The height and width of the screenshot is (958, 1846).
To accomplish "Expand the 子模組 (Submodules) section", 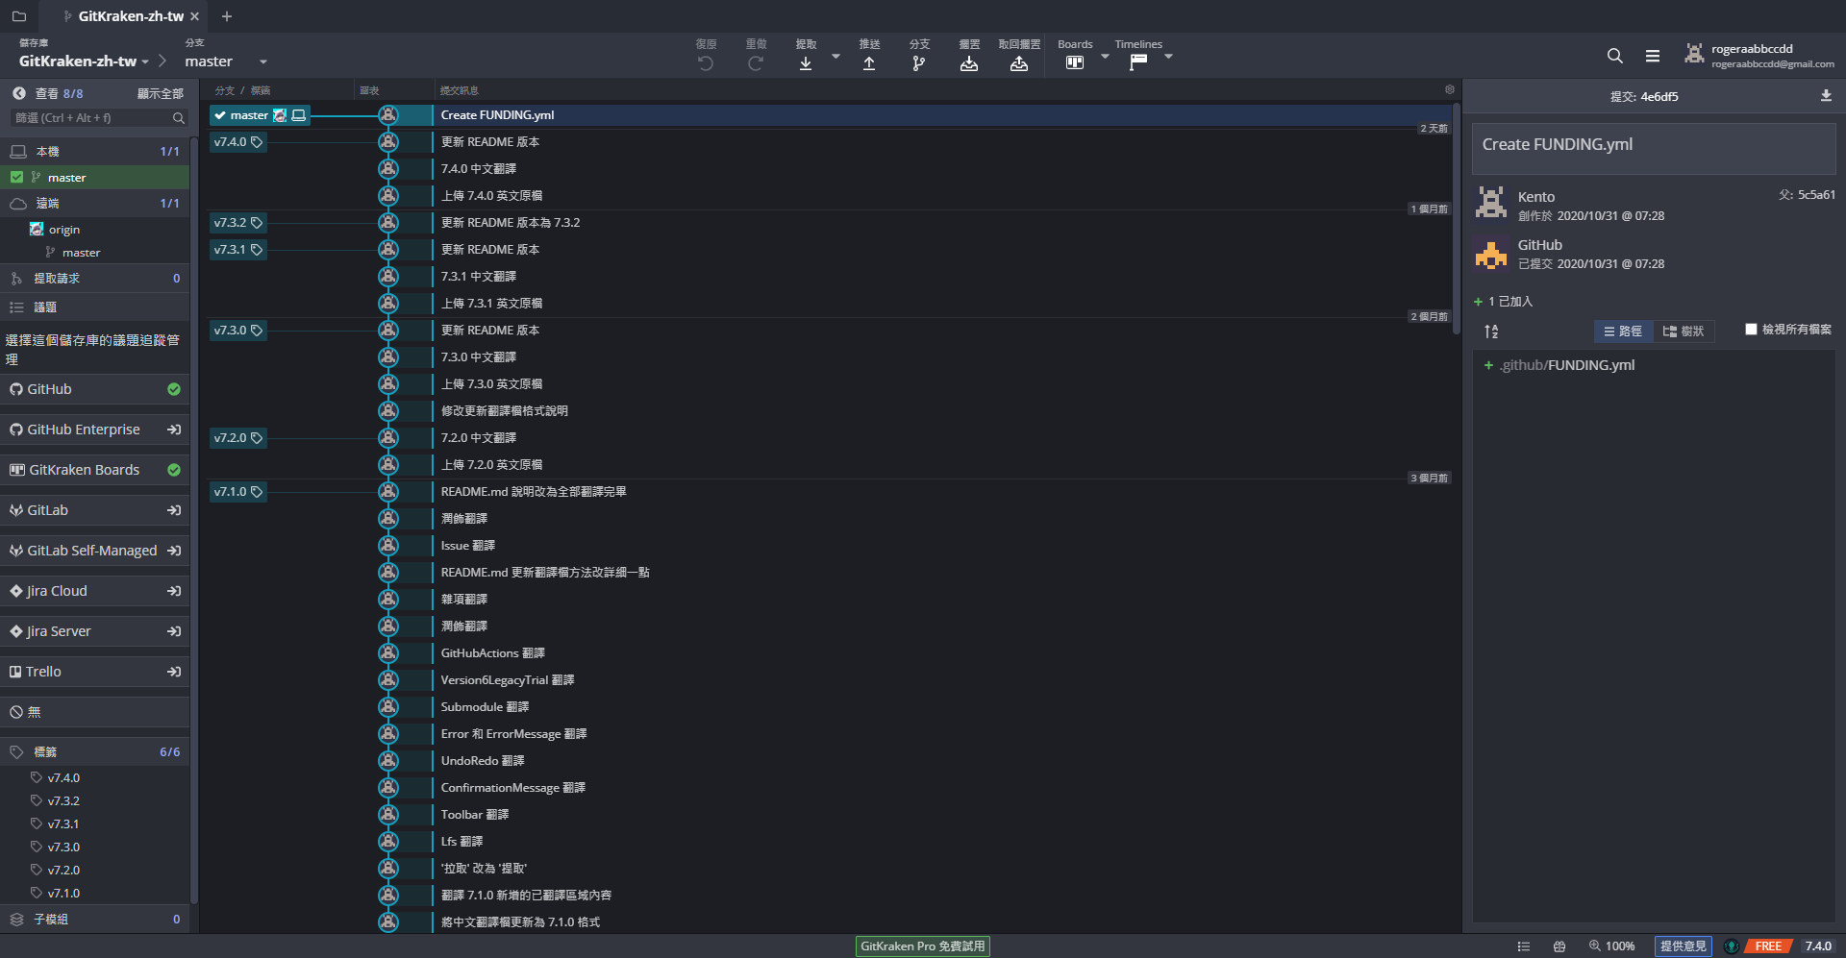I will click(x=95, y=920).
